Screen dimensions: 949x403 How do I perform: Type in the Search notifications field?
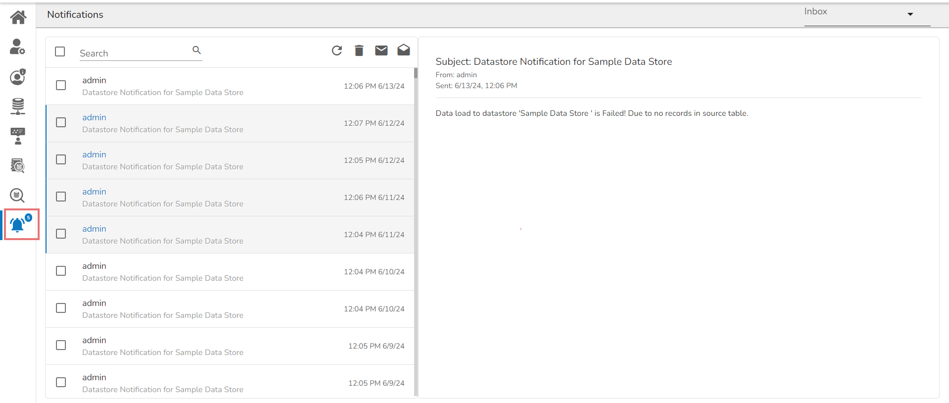pyautogui.click(x=134, y=53)
